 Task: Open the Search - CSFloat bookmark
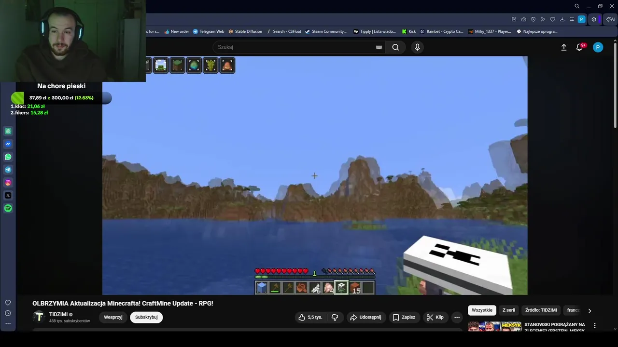coord(283,31)
